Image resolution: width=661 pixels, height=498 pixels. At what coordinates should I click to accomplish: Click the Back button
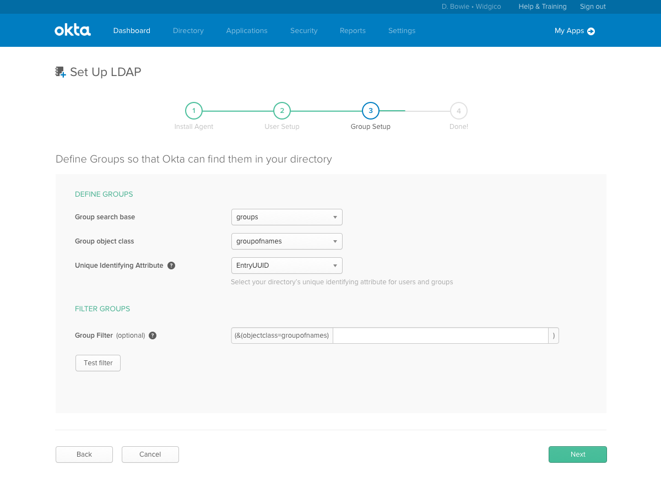pyautogui.click(x=84, y=454)
